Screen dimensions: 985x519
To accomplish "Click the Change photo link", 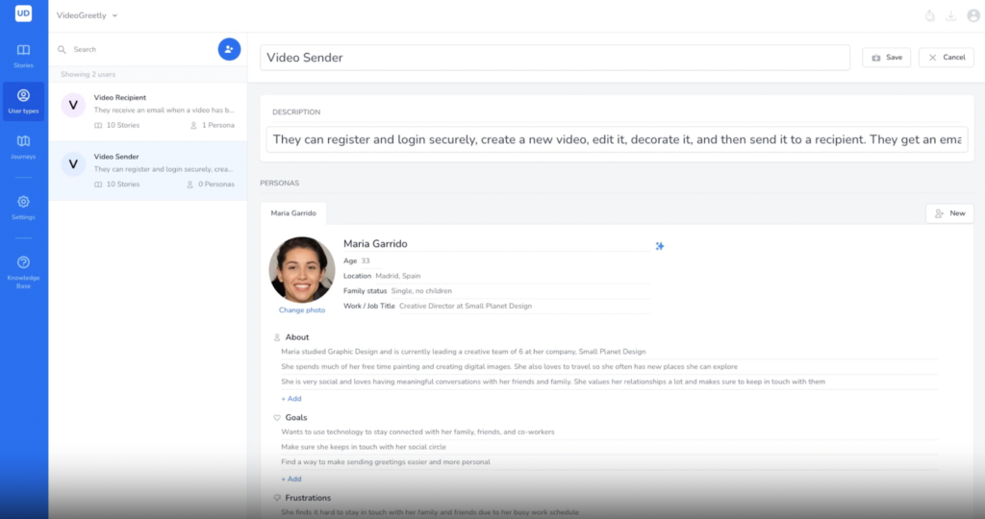I will click(x=302, y=310).
